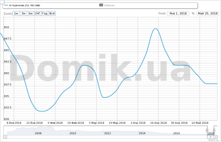221x142 pixels.
Task: Select the 1м zoom range button
Action: (16, 14)
